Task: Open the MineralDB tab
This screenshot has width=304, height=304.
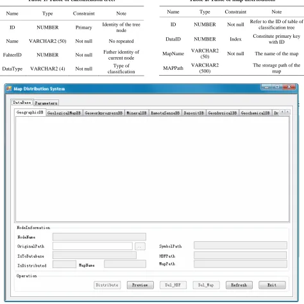Action: click(x=137, y=113)
